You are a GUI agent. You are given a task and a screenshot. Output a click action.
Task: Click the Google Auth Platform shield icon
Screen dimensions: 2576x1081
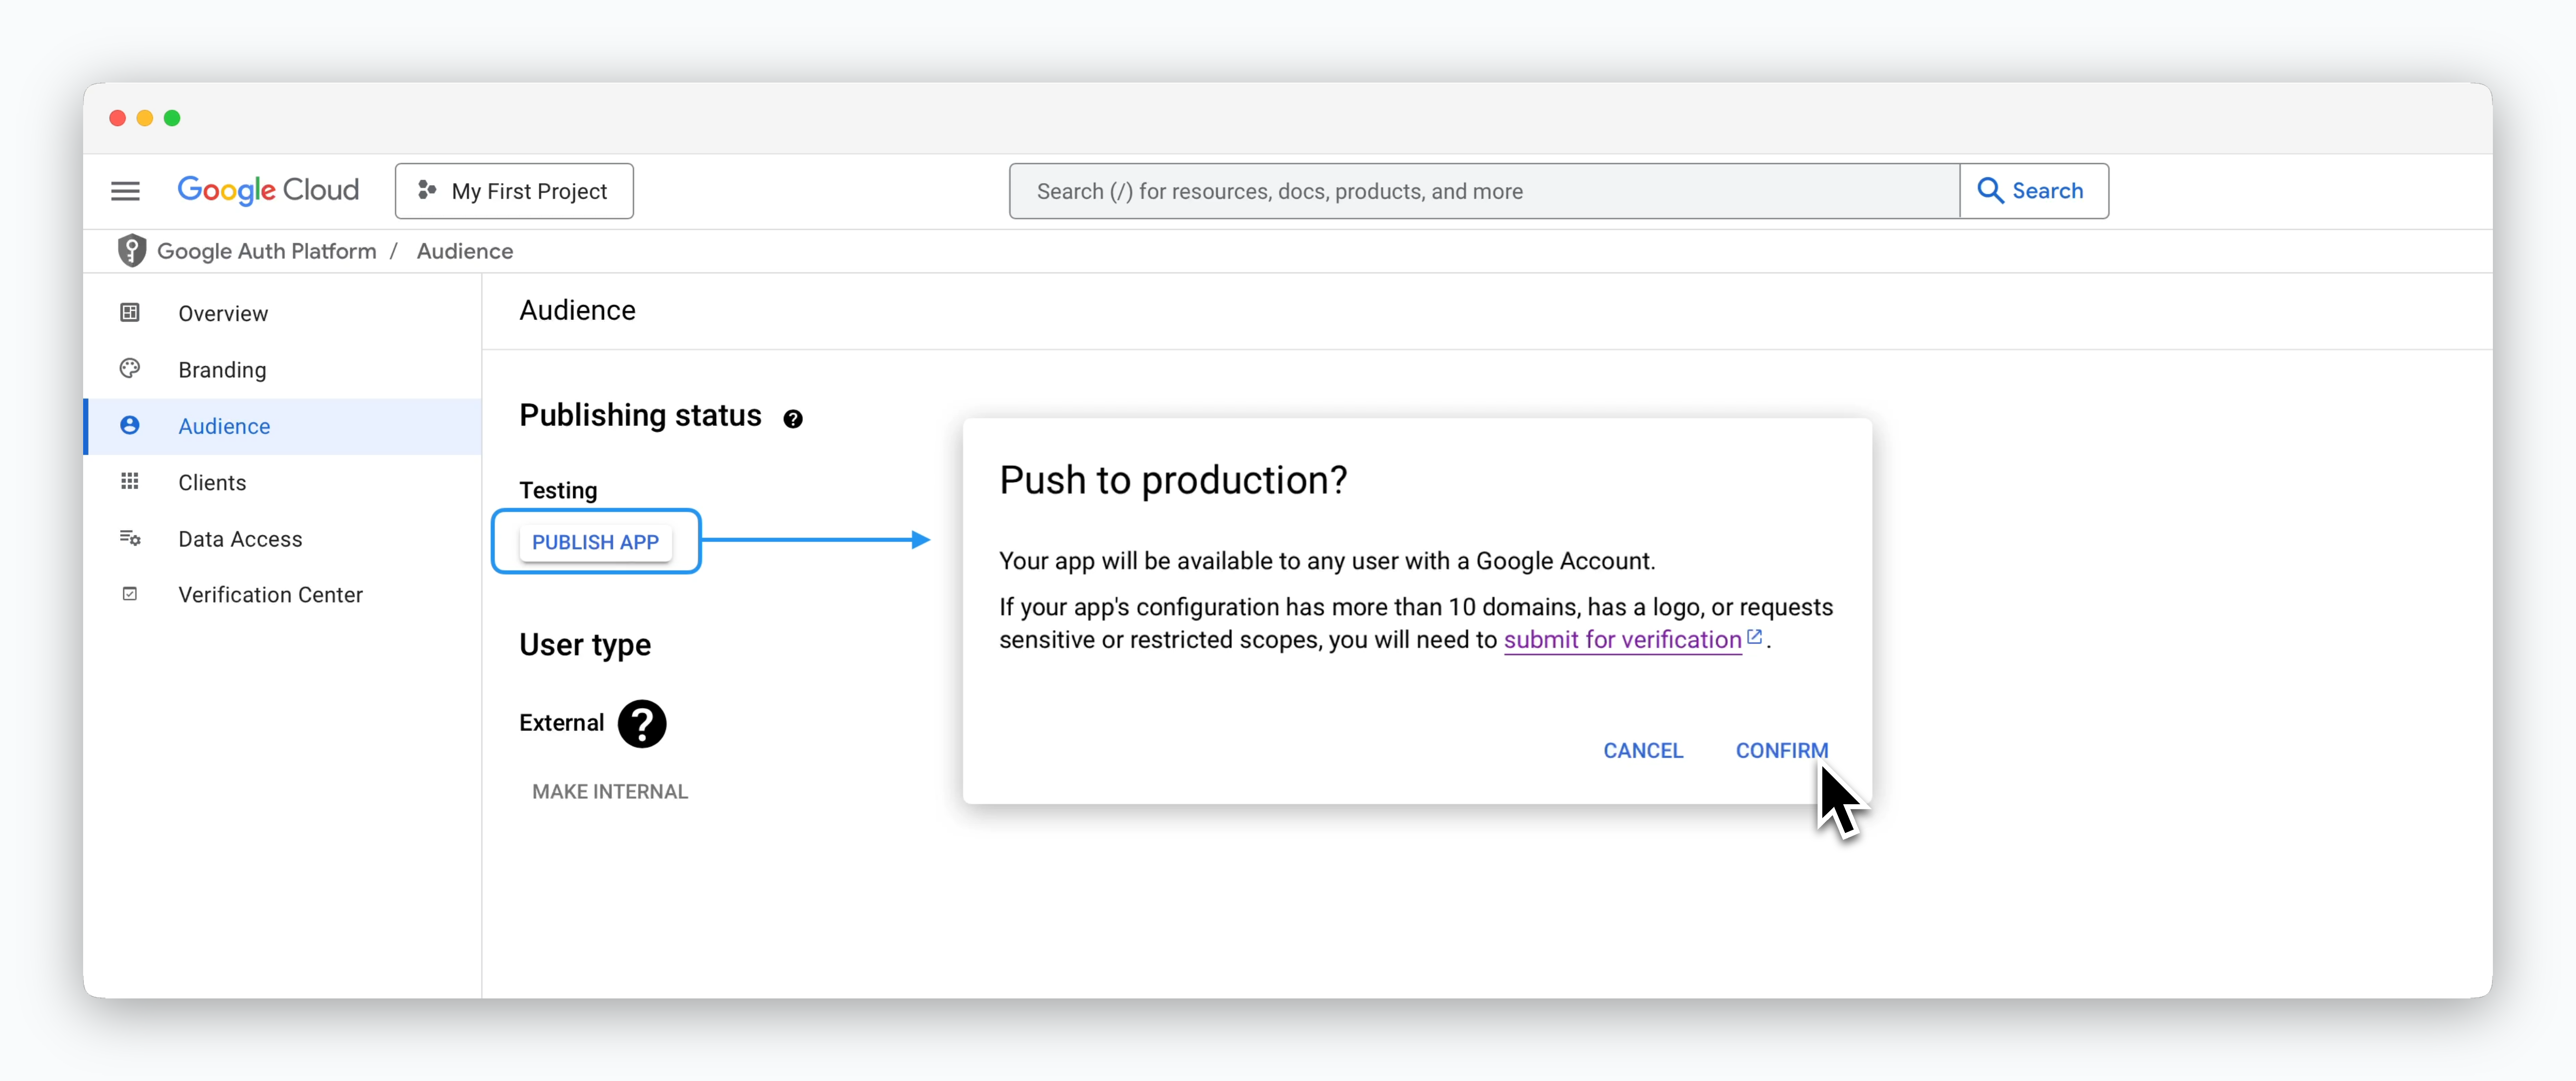point(132,251)
